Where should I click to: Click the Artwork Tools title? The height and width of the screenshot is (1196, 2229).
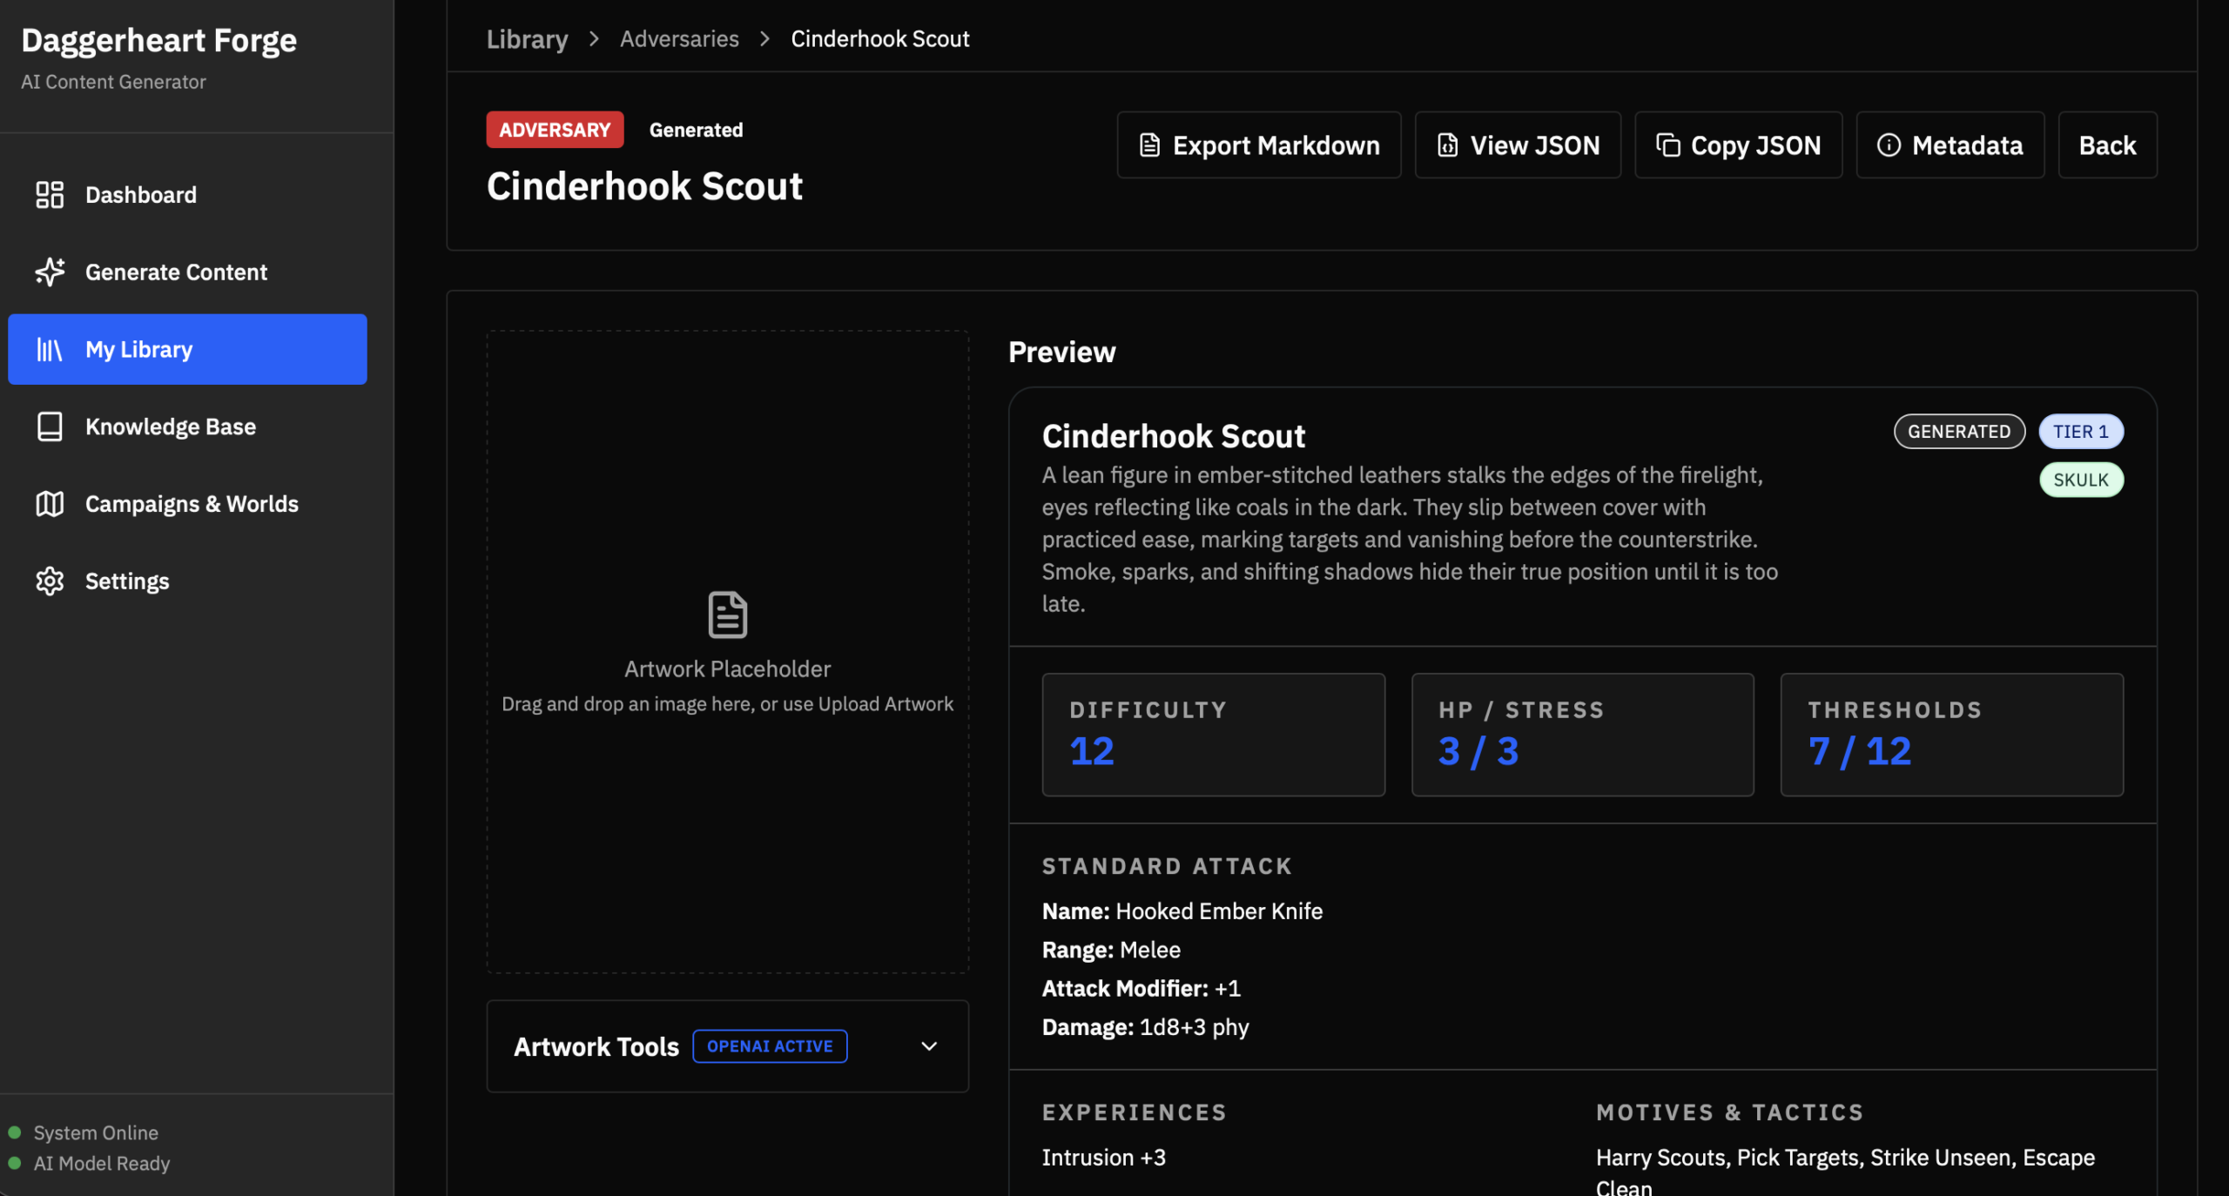596,1046
